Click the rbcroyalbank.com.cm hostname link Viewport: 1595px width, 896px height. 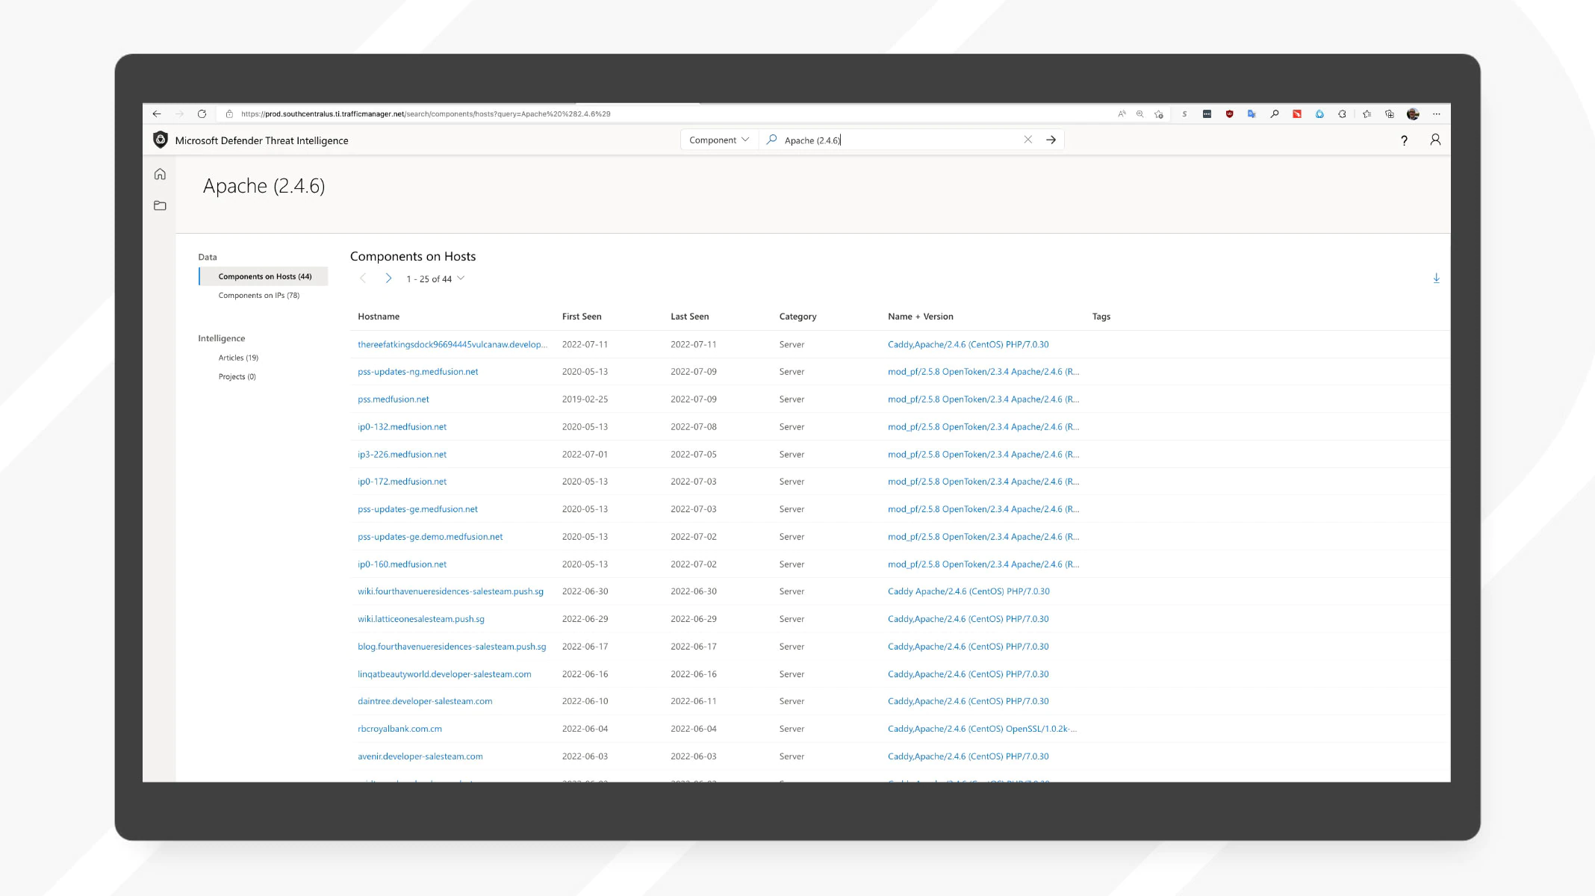(x=400, y=728)
